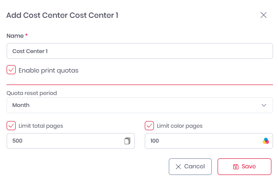The height and width of the screenshot is (182, 278).
Task: Click the pages icon in total pages field
Action: 127,141
